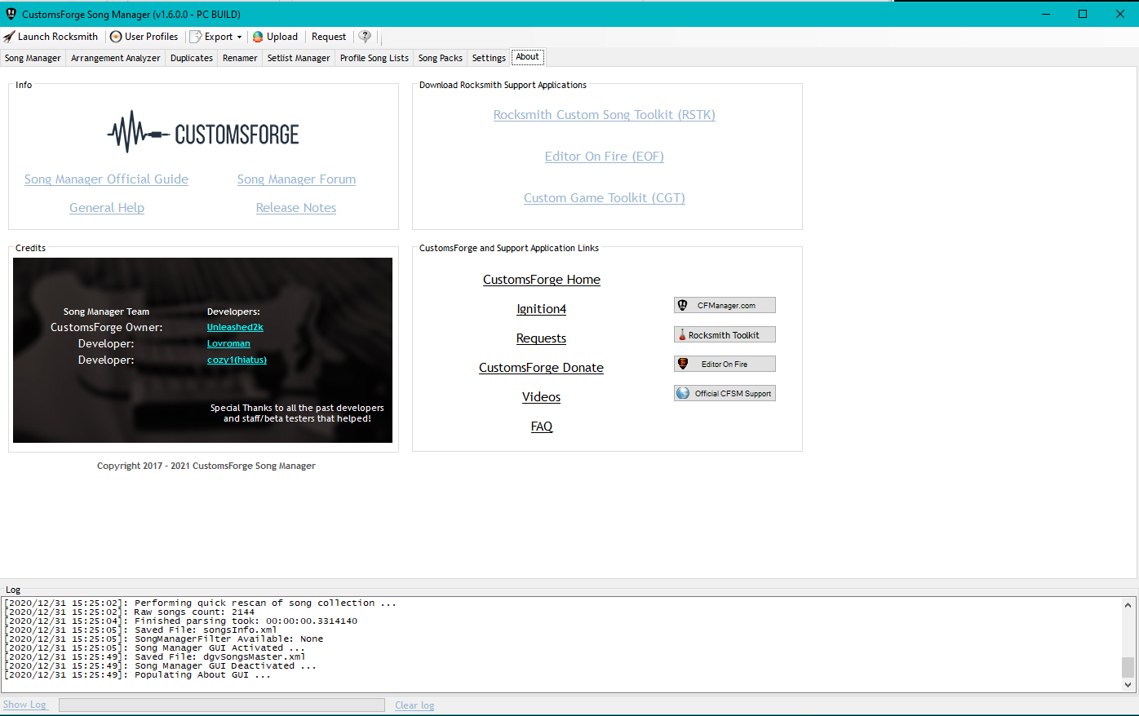Screen dimensions: 1139x716
Task: Open the Song Manager Official Guide link
Action: (106, 179)
